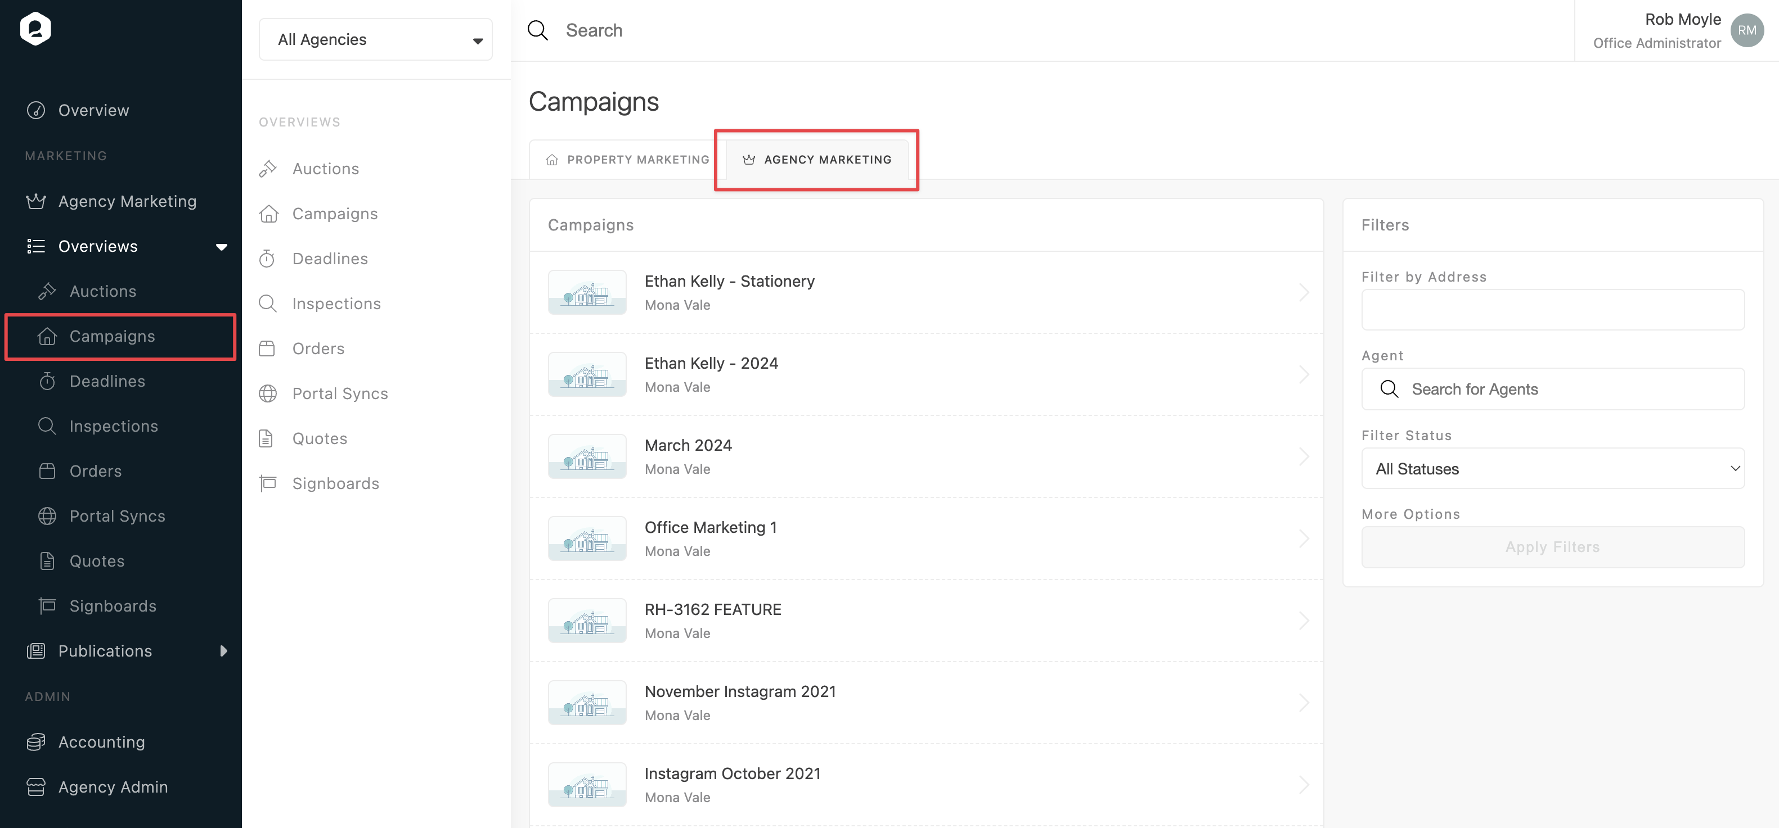
Task: Open Portal Syncs in the dark sidebar
Action: click(x=118, y=516)
